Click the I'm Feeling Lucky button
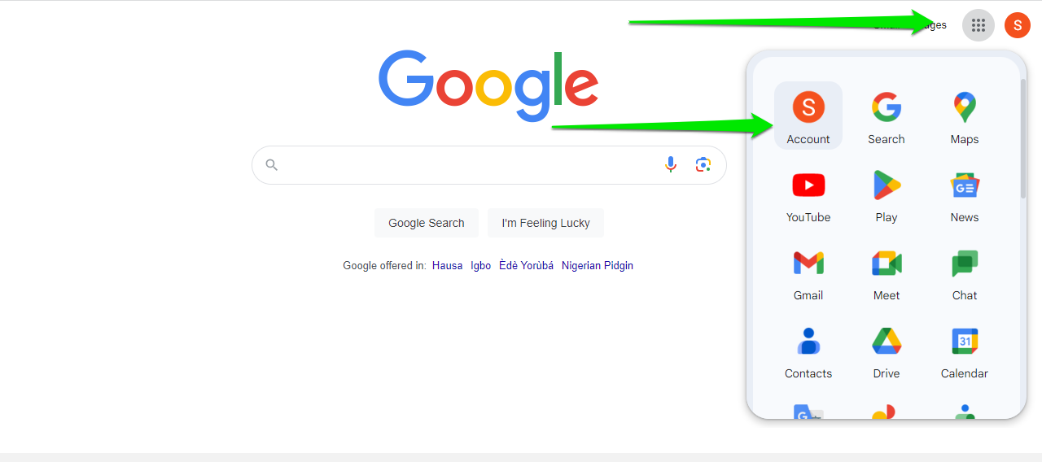Viewport: 1042px width, 462px height. pos(545,223)
